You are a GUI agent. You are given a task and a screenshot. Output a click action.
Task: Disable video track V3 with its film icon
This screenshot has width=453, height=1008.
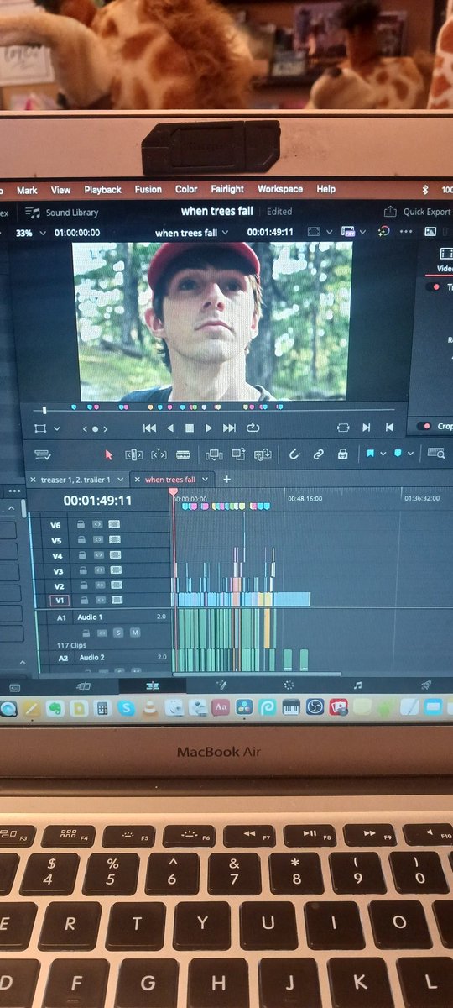114,570
